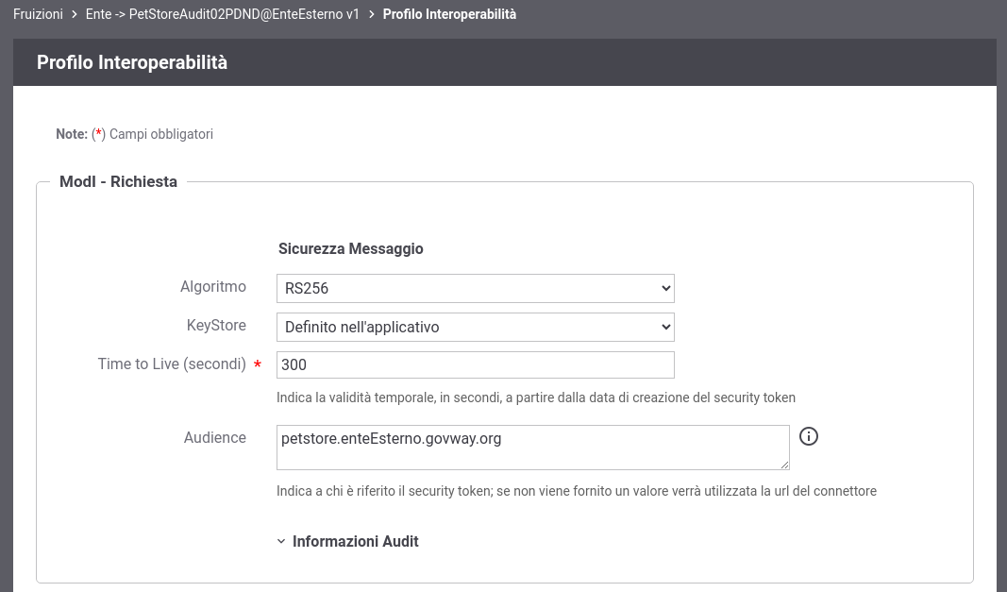1007x592 pixels.
Task: Click the ModI - Richiesta section title
Action: pos(118,182)
